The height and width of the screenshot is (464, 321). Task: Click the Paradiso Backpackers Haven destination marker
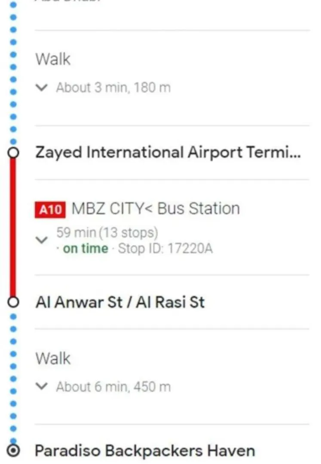(13, 451)
